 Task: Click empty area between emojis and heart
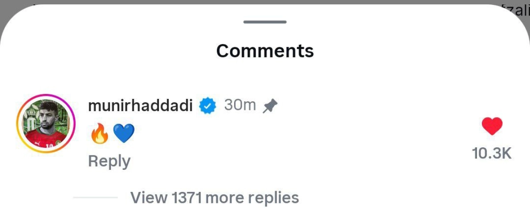click(300, 133)
